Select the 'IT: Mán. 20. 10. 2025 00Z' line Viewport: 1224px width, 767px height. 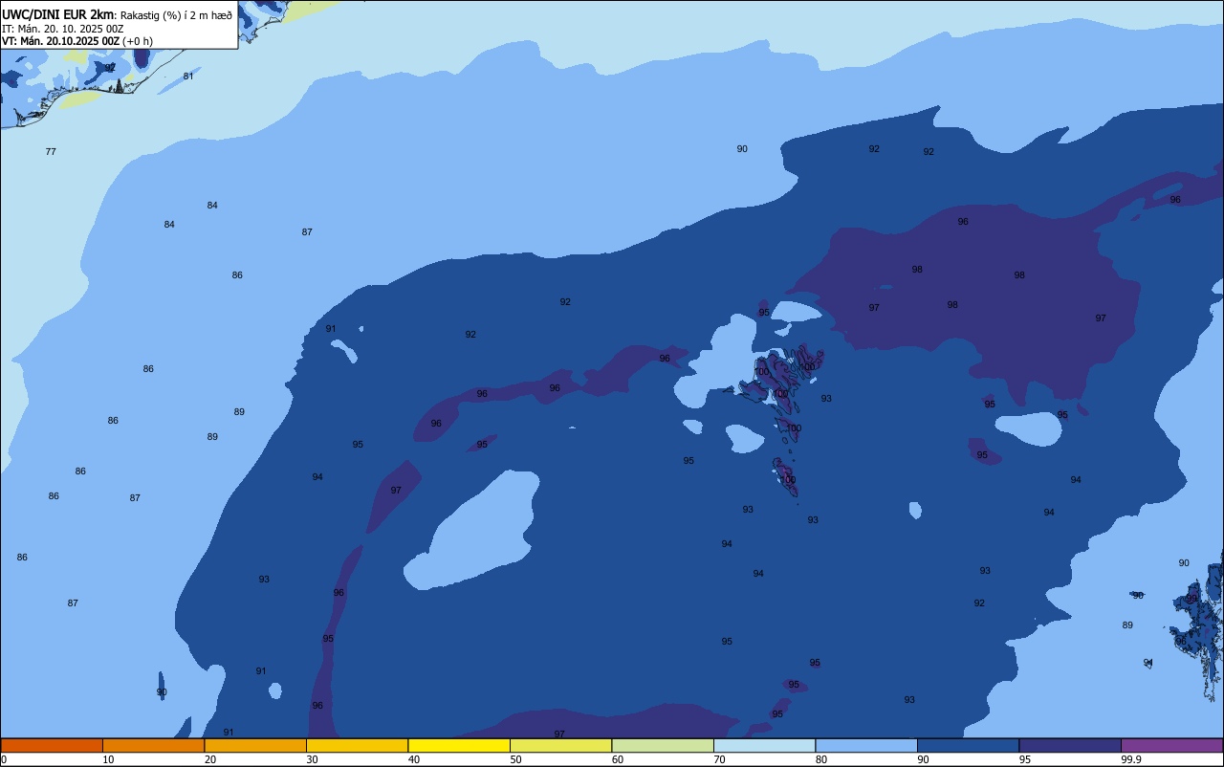click(x=62, y=29)
